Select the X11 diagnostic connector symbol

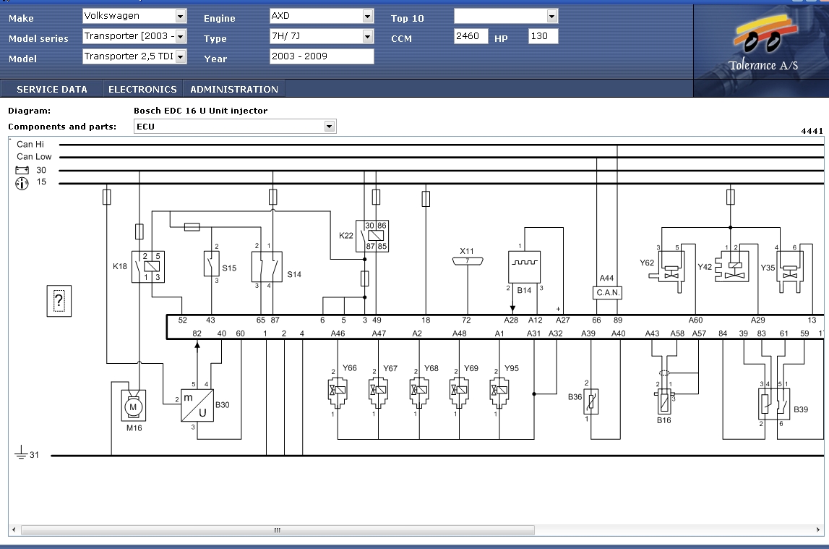(x=468, y=261)
